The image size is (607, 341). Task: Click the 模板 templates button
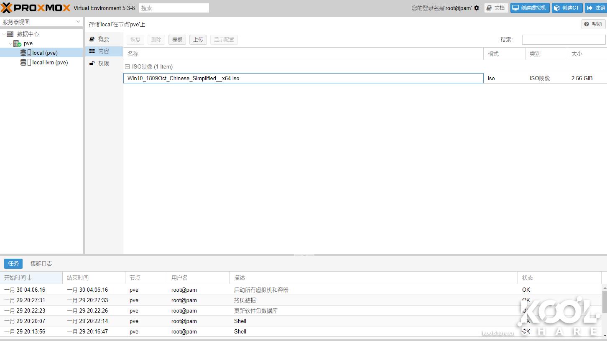click(x=177, y=40)
